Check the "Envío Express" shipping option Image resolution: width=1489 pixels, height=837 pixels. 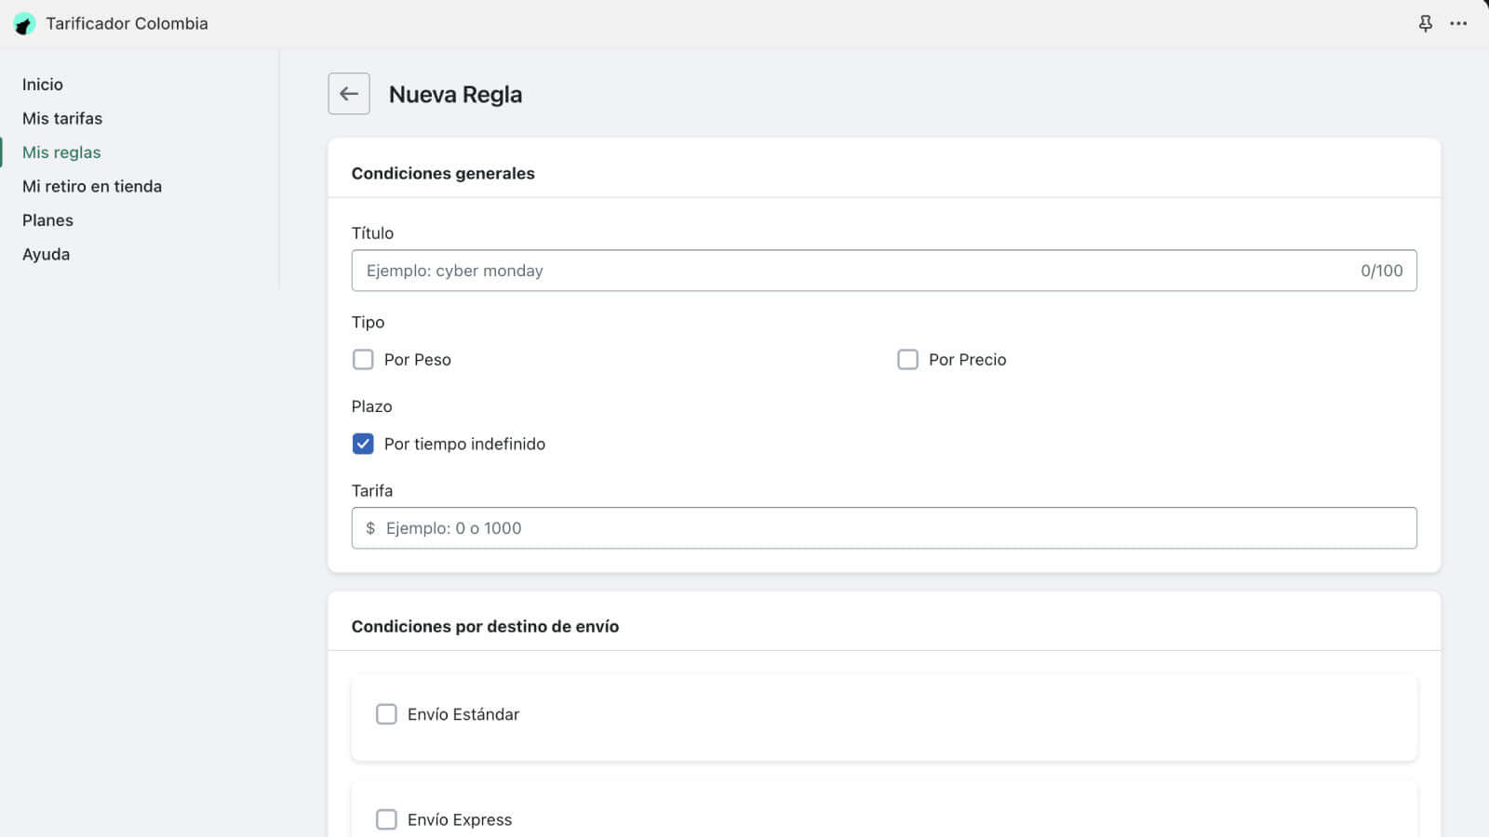pos(386,819)
